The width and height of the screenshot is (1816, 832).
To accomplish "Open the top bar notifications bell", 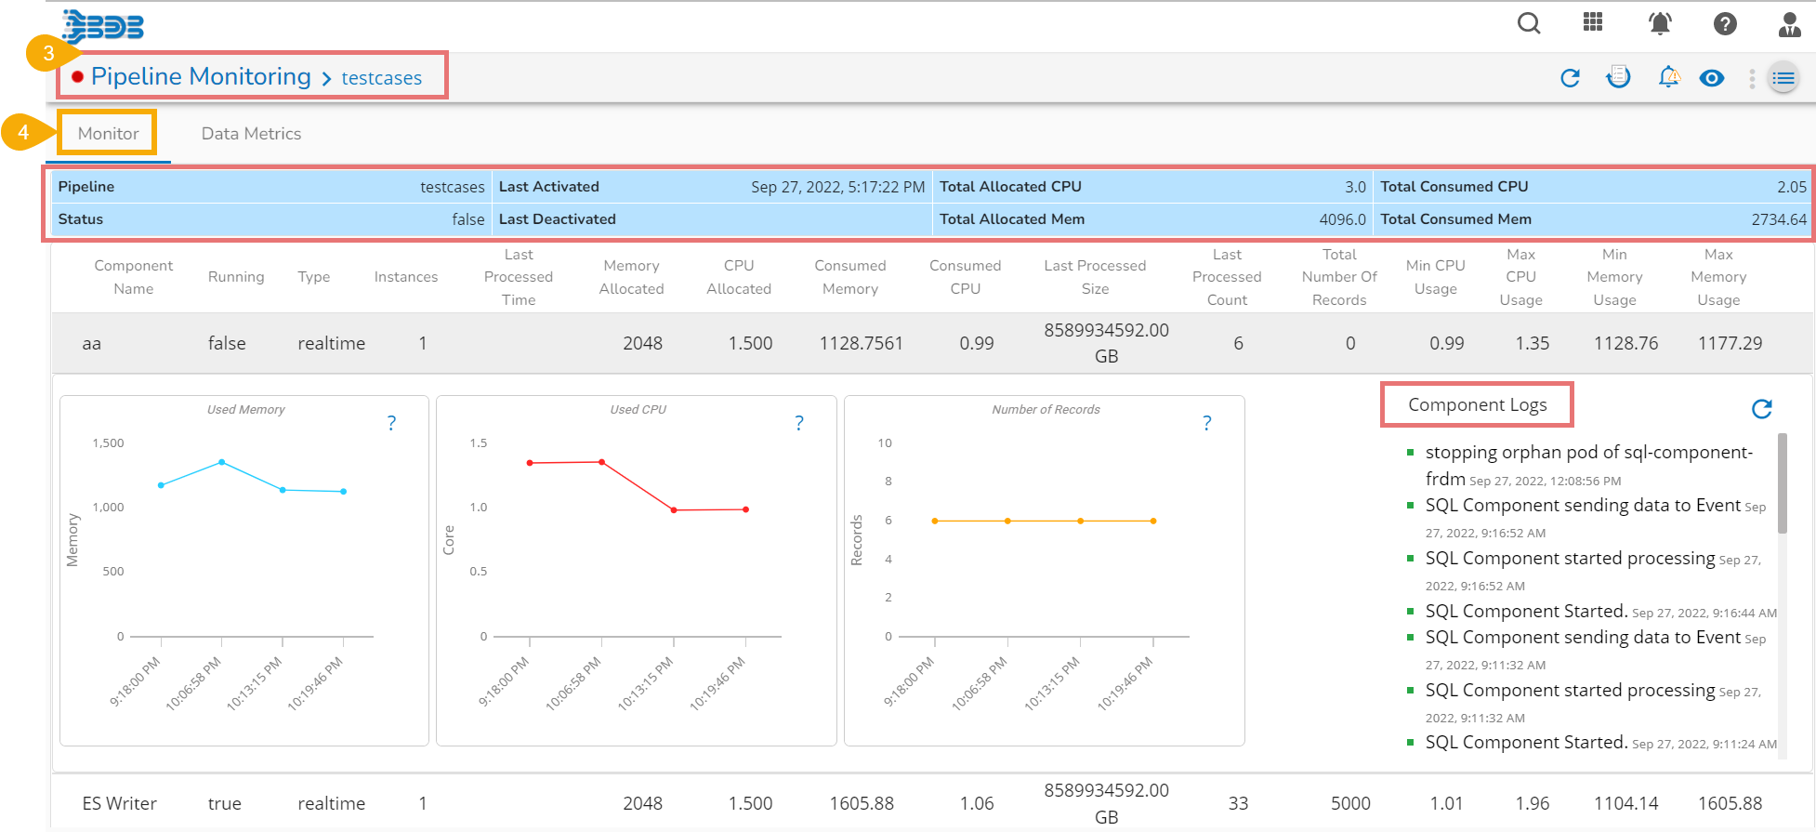I will (1660, 23).
